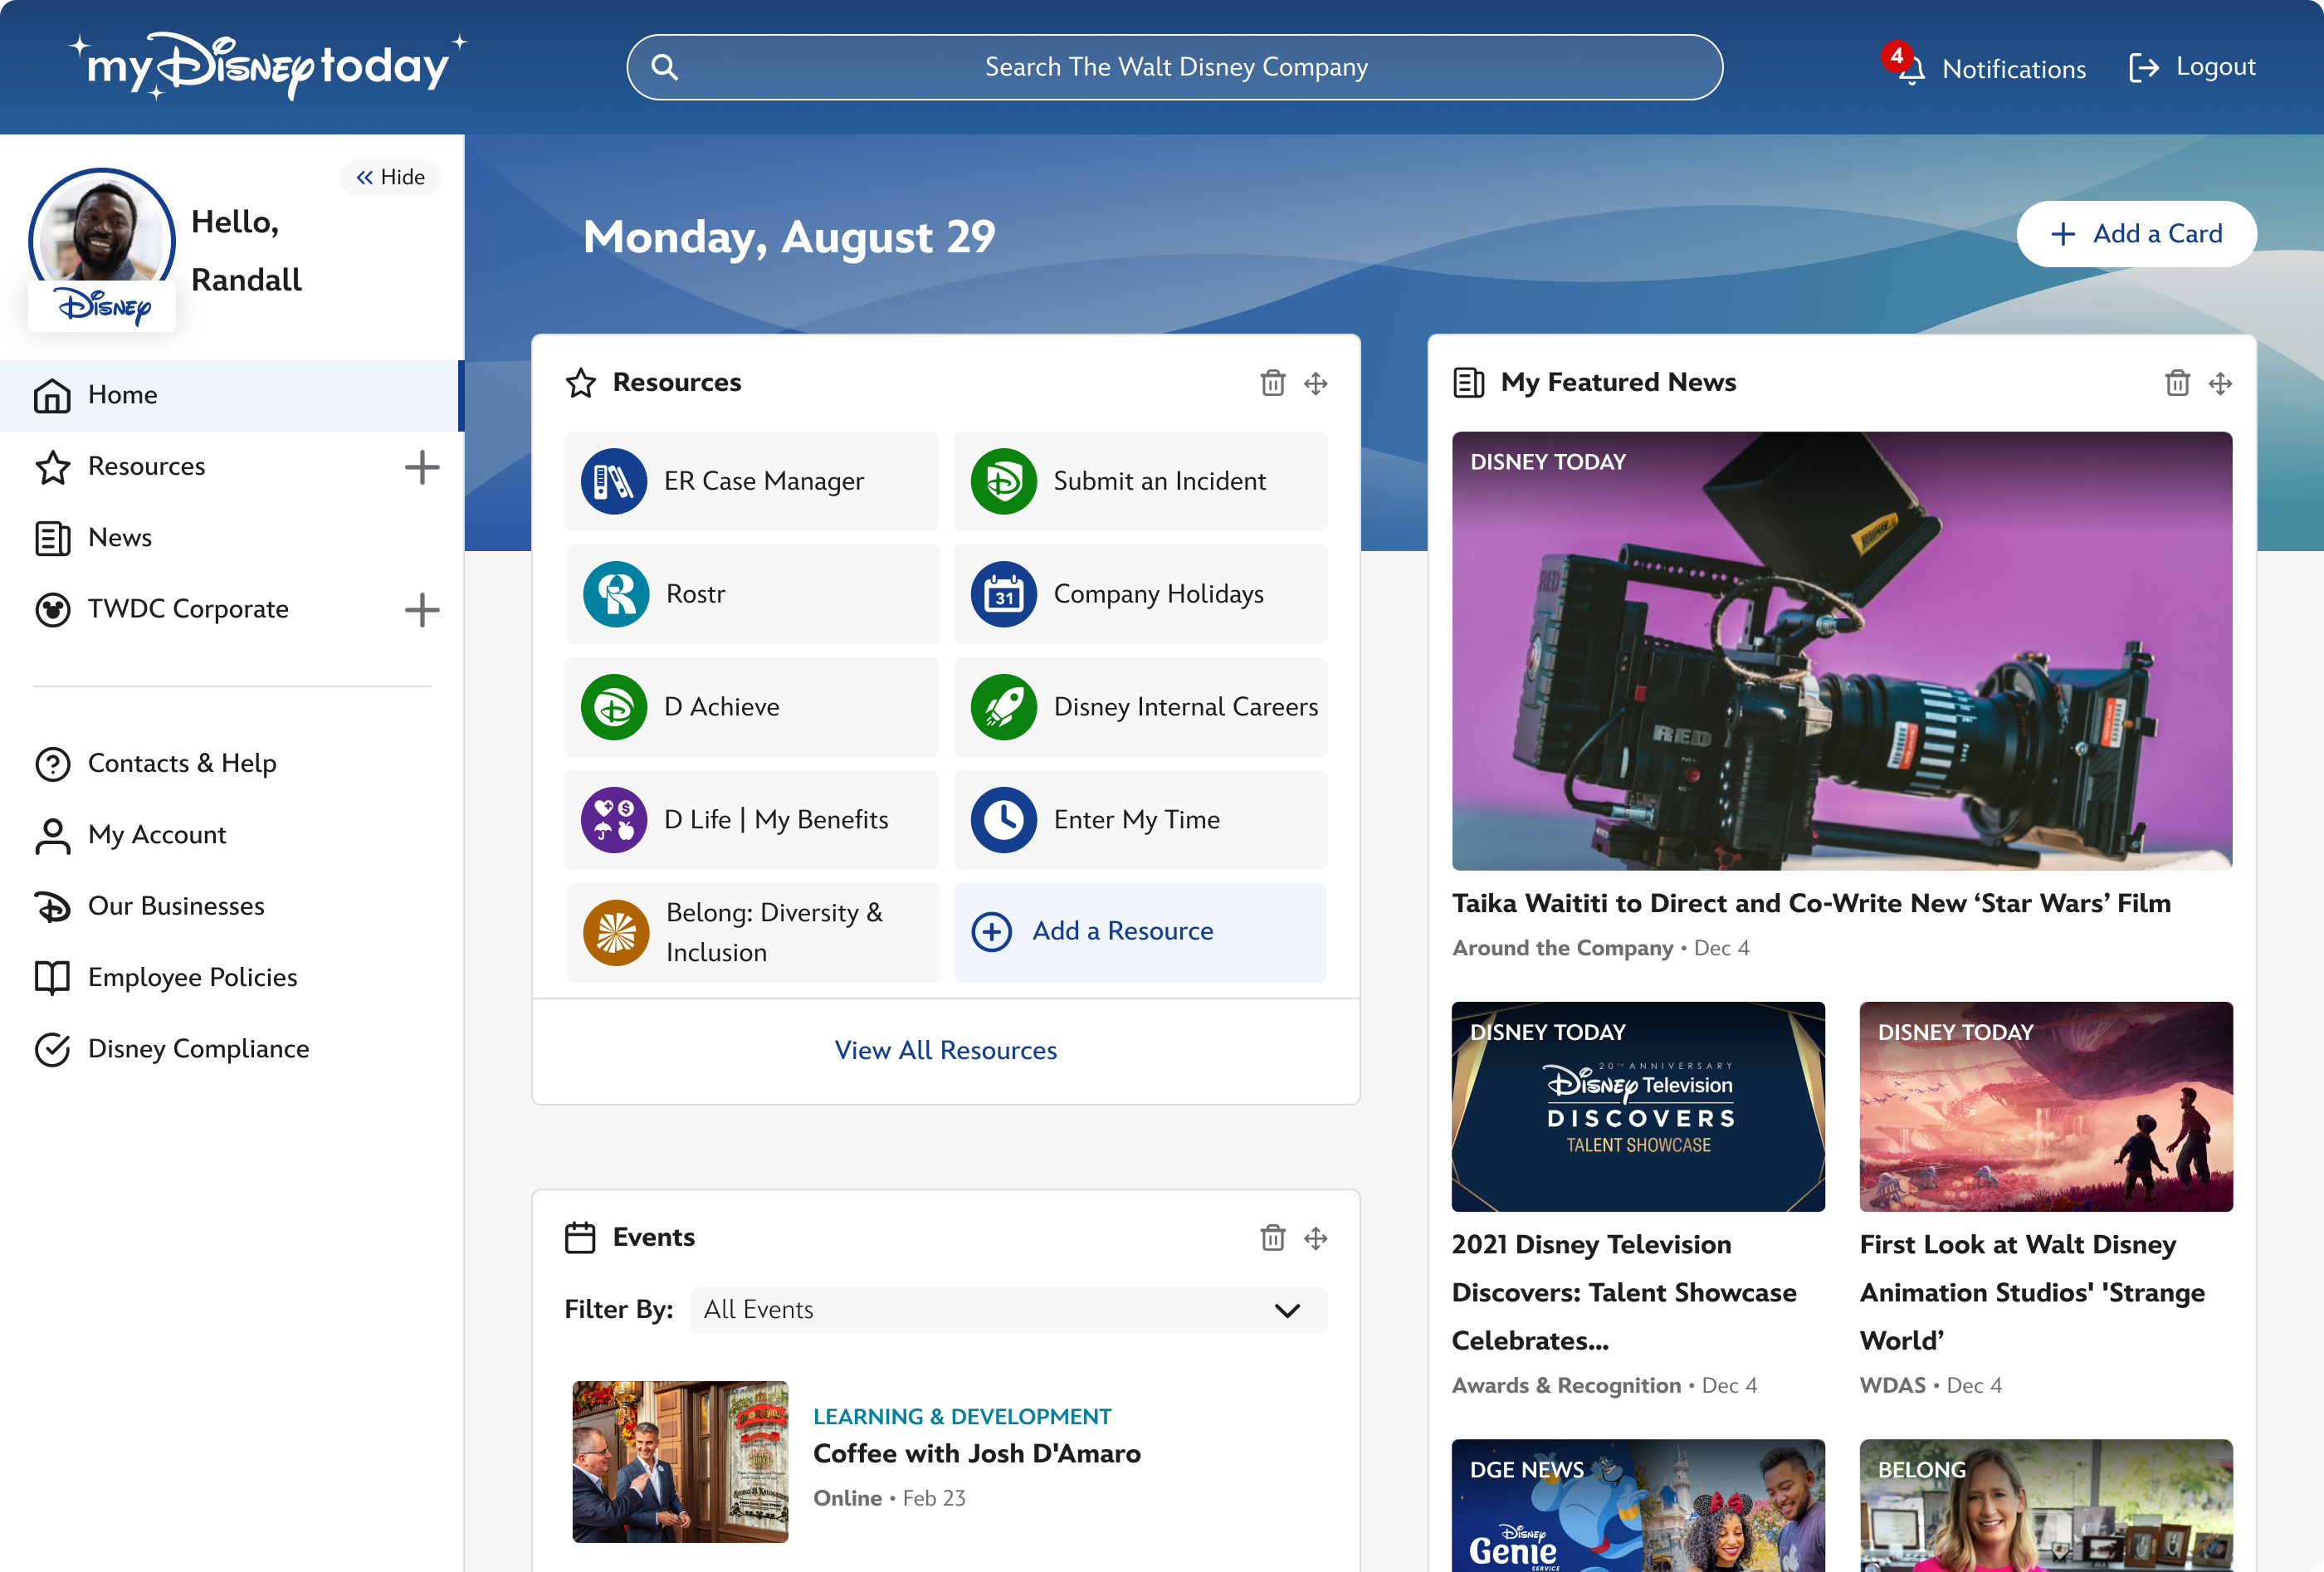Screen dimensions: 2324x1572
Task: Go to News in sidebar
Action: 120,538
